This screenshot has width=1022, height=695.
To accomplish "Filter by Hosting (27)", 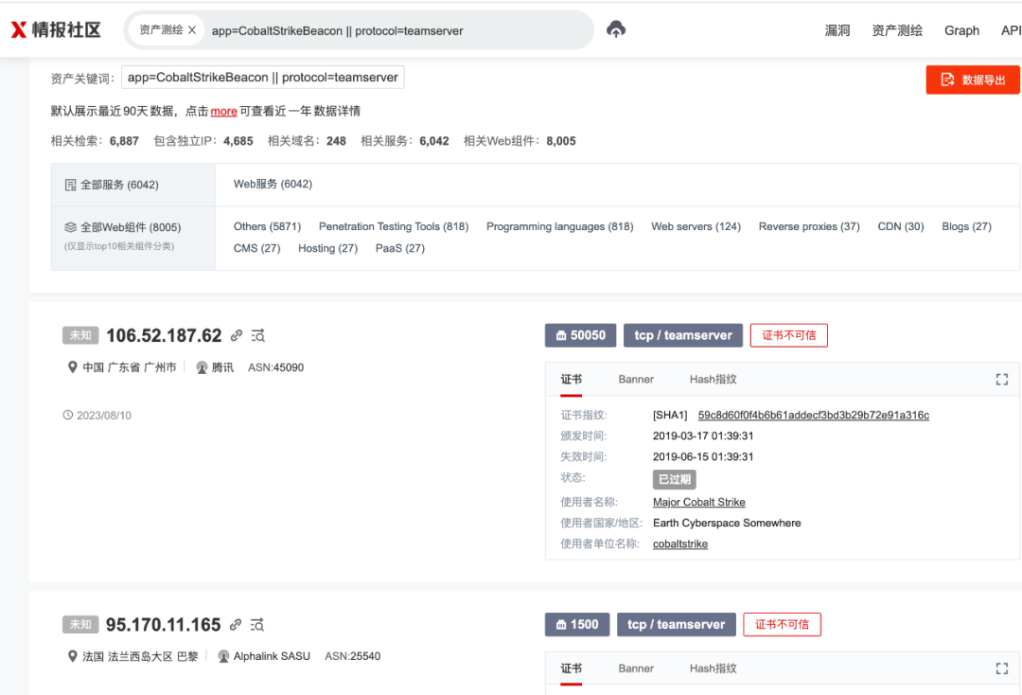I will pos(327,248).
